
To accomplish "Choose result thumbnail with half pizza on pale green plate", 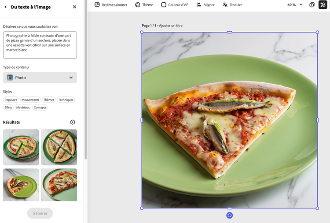I will click(59, 185).
